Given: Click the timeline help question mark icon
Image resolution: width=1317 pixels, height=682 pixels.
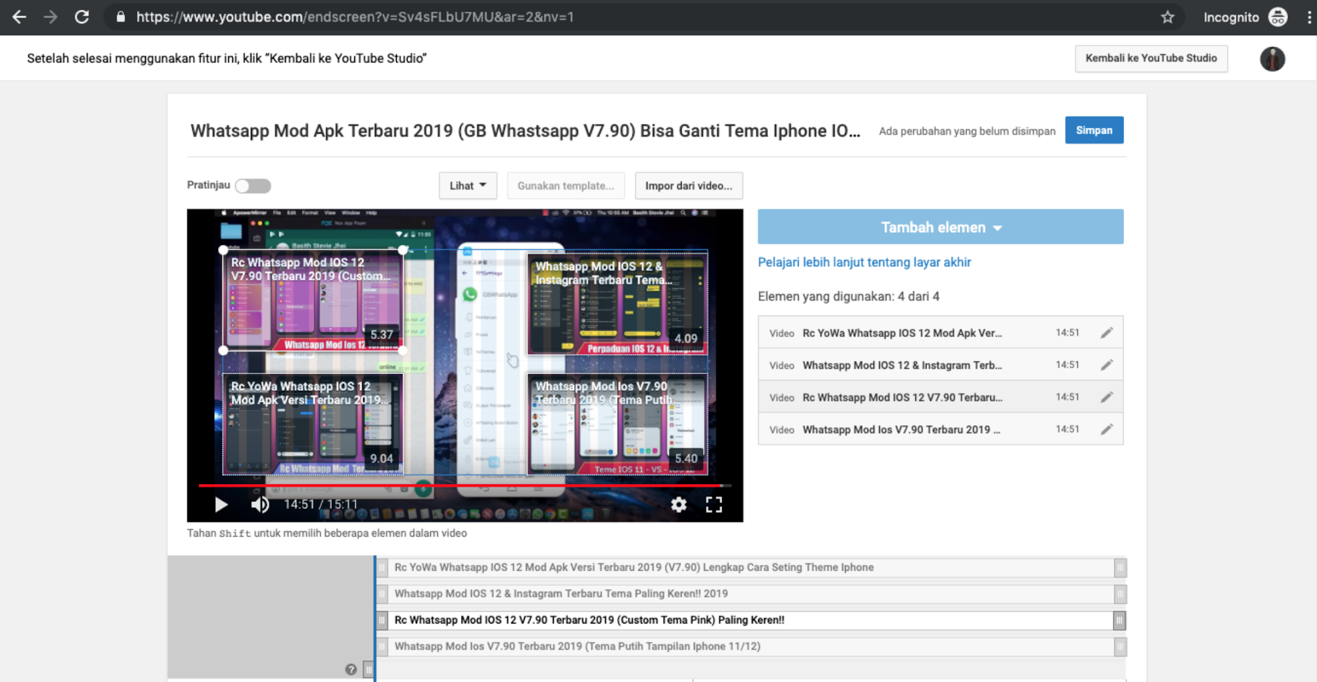Looking at the screenshot, I should point(350,669).
